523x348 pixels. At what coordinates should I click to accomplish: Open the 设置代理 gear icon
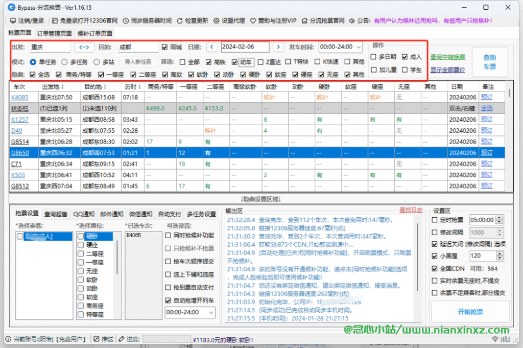pos(217,20)
